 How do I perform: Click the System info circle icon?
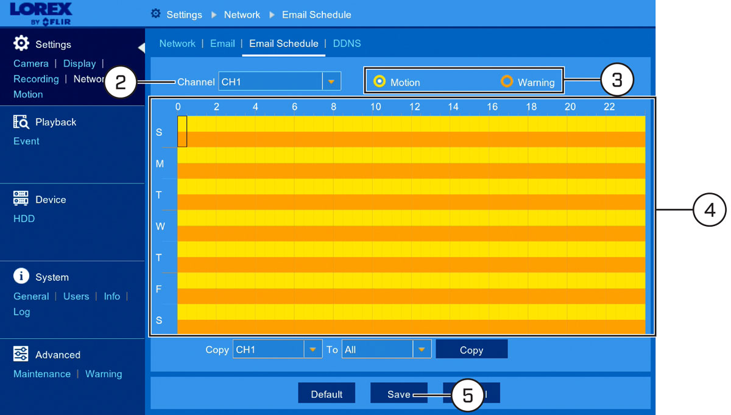21,276
